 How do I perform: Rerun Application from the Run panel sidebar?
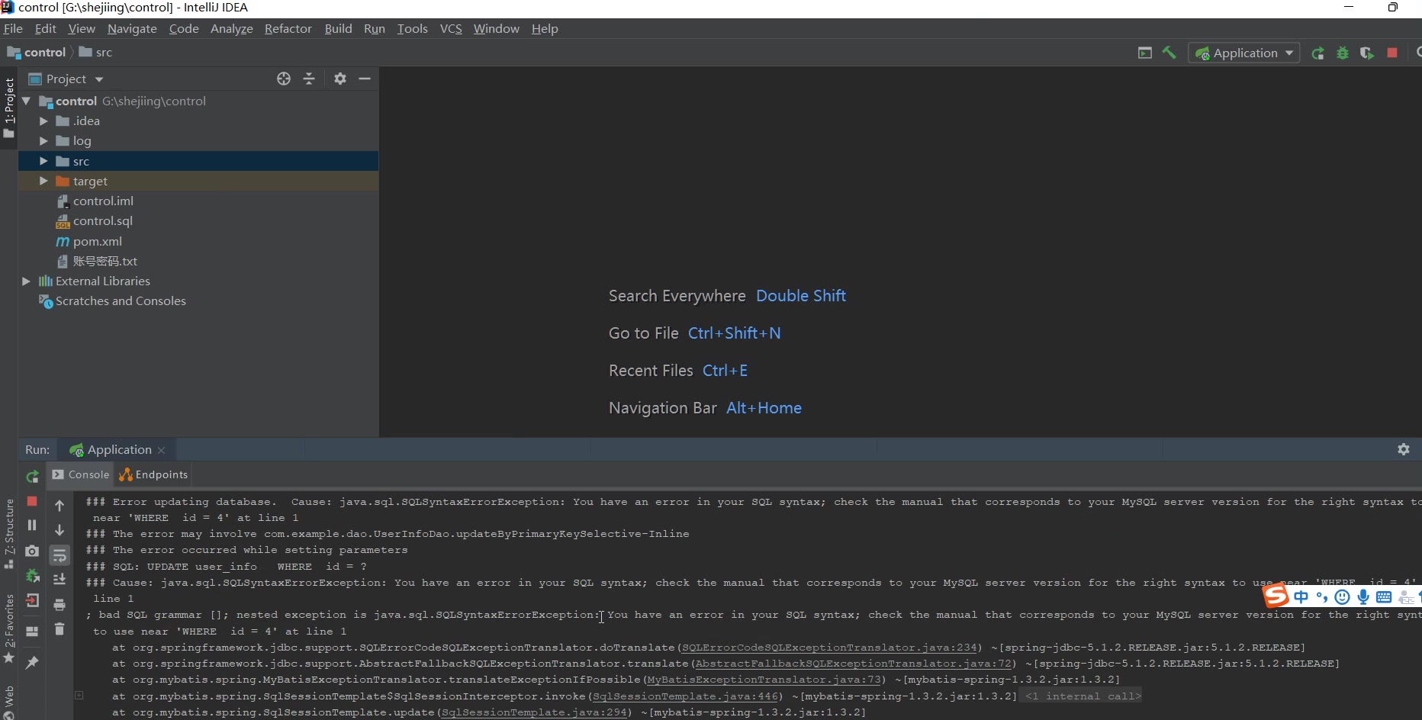32,477
